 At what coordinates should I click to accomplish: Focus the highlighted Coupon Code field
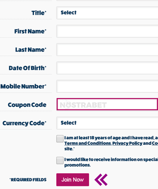tap(107, 104)
